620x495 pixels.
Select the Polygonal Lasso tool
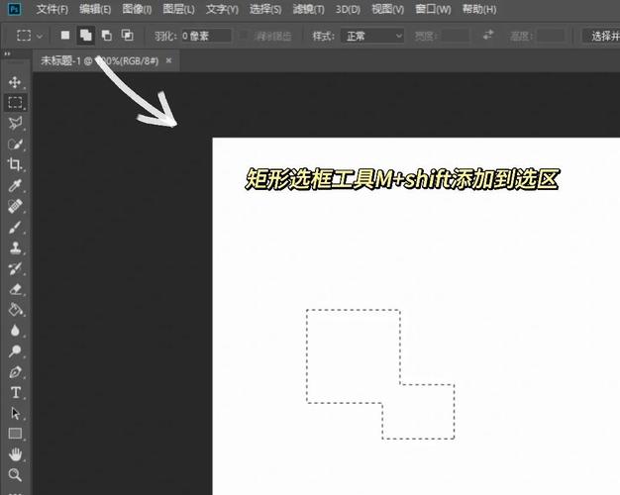(x=16, y=123)
